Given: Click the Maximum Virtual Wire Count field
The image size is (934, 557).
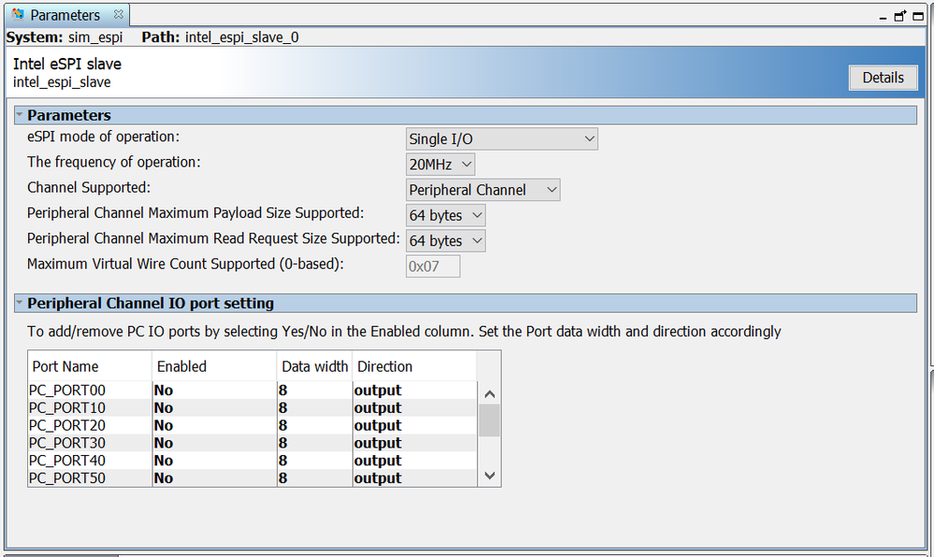Looking at the screenshot, I should pyautogui.click(x=433, y=266).
